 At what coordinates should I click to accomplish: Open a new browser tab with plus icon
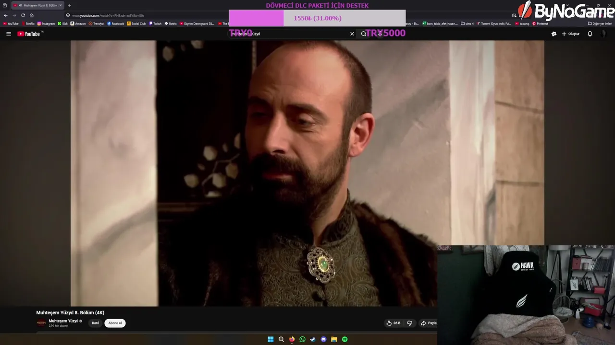pyautogui.click(x=69, y=5)
